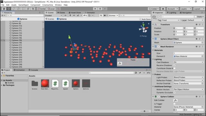Image resolution: width=206 pixels, height=116 pixels.
Task: Toggle the Static checkbox
Action: click(196, 17)
